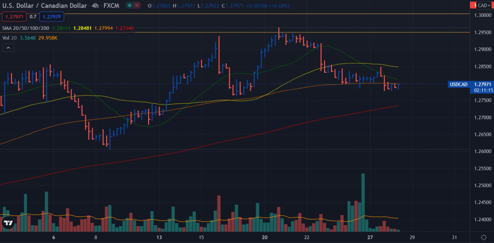The width and height of the screenshot is (494, 243).
Task: Select the SMA 20/50/100/200 indicator label
Action: [x=26, y=28]
